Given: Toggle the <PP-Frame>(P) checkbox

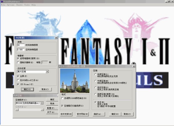Looking at the screenshot, I should click(18, 84).
